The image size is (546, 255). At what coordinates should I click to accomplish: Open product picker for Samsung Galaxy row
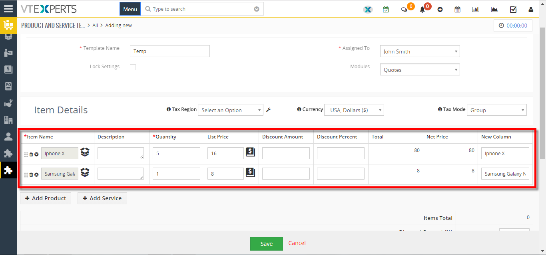(x=85, y=172)
